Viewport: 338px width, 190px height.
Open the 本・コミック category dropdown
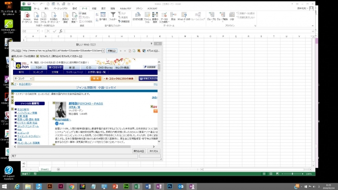23,79
